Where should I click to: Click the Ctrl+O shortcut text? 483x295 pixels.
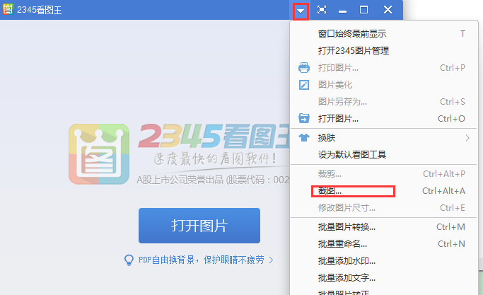tap(451, 119)
